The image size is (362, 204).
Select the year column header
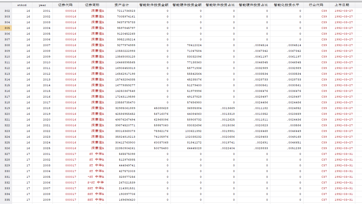pos(42,5)
